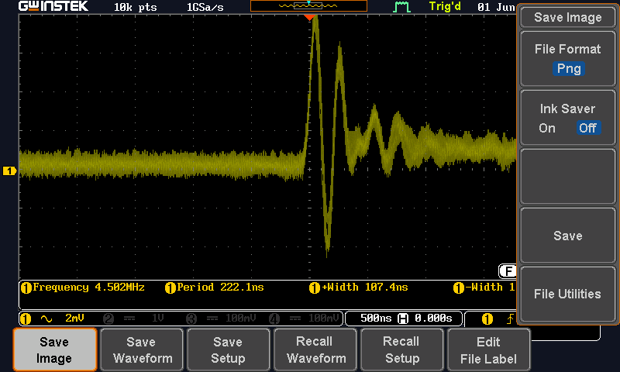Click the trigger source channel 1 badge
The height and width of the screenshot is (372, 620).
click(x=487, y=319)
